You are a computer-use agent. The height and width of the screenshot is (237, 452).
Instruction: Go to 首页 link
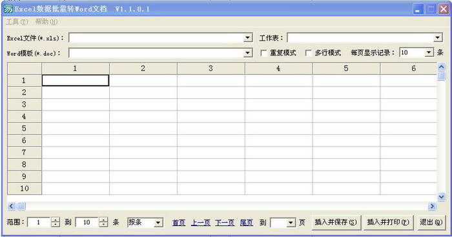tap(179, 223)
